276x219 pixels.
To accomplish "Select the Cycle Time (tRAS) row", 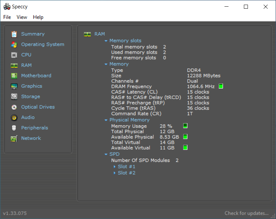I will point(160,108).
